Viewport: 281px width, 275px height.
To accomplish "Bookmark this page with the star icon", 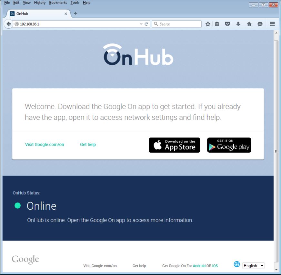I will pos(208,24).
